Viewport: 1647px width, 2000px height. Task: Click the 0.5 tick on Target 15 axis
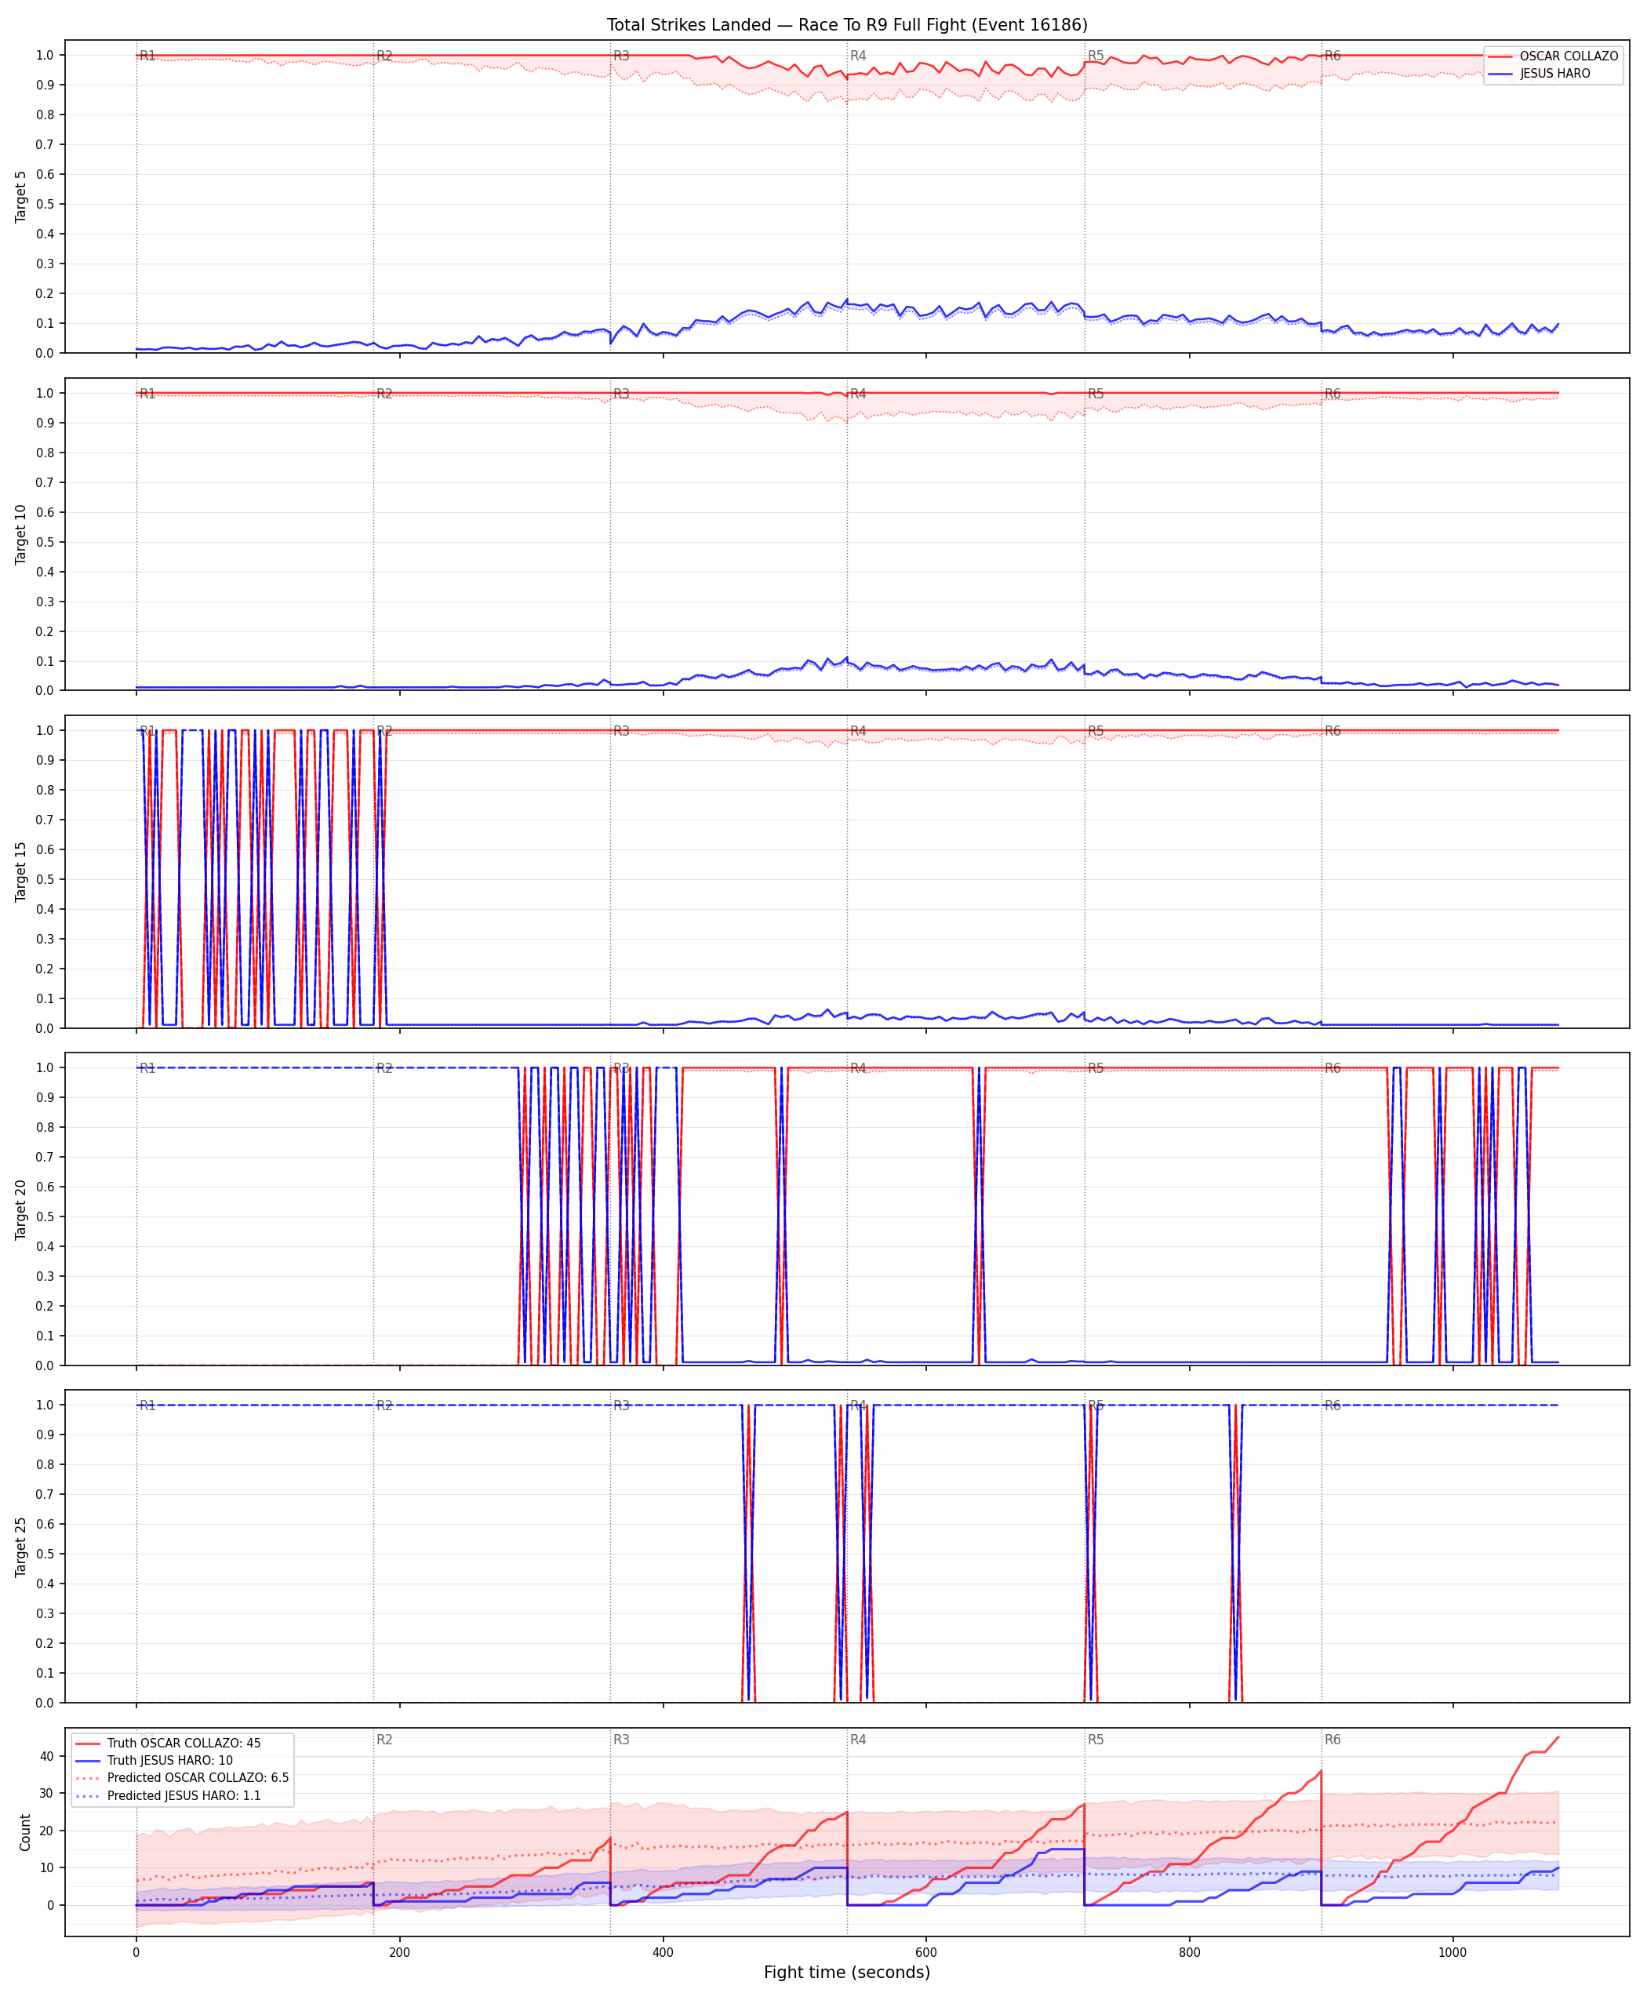pyautogui.click(x=45, y=879)
